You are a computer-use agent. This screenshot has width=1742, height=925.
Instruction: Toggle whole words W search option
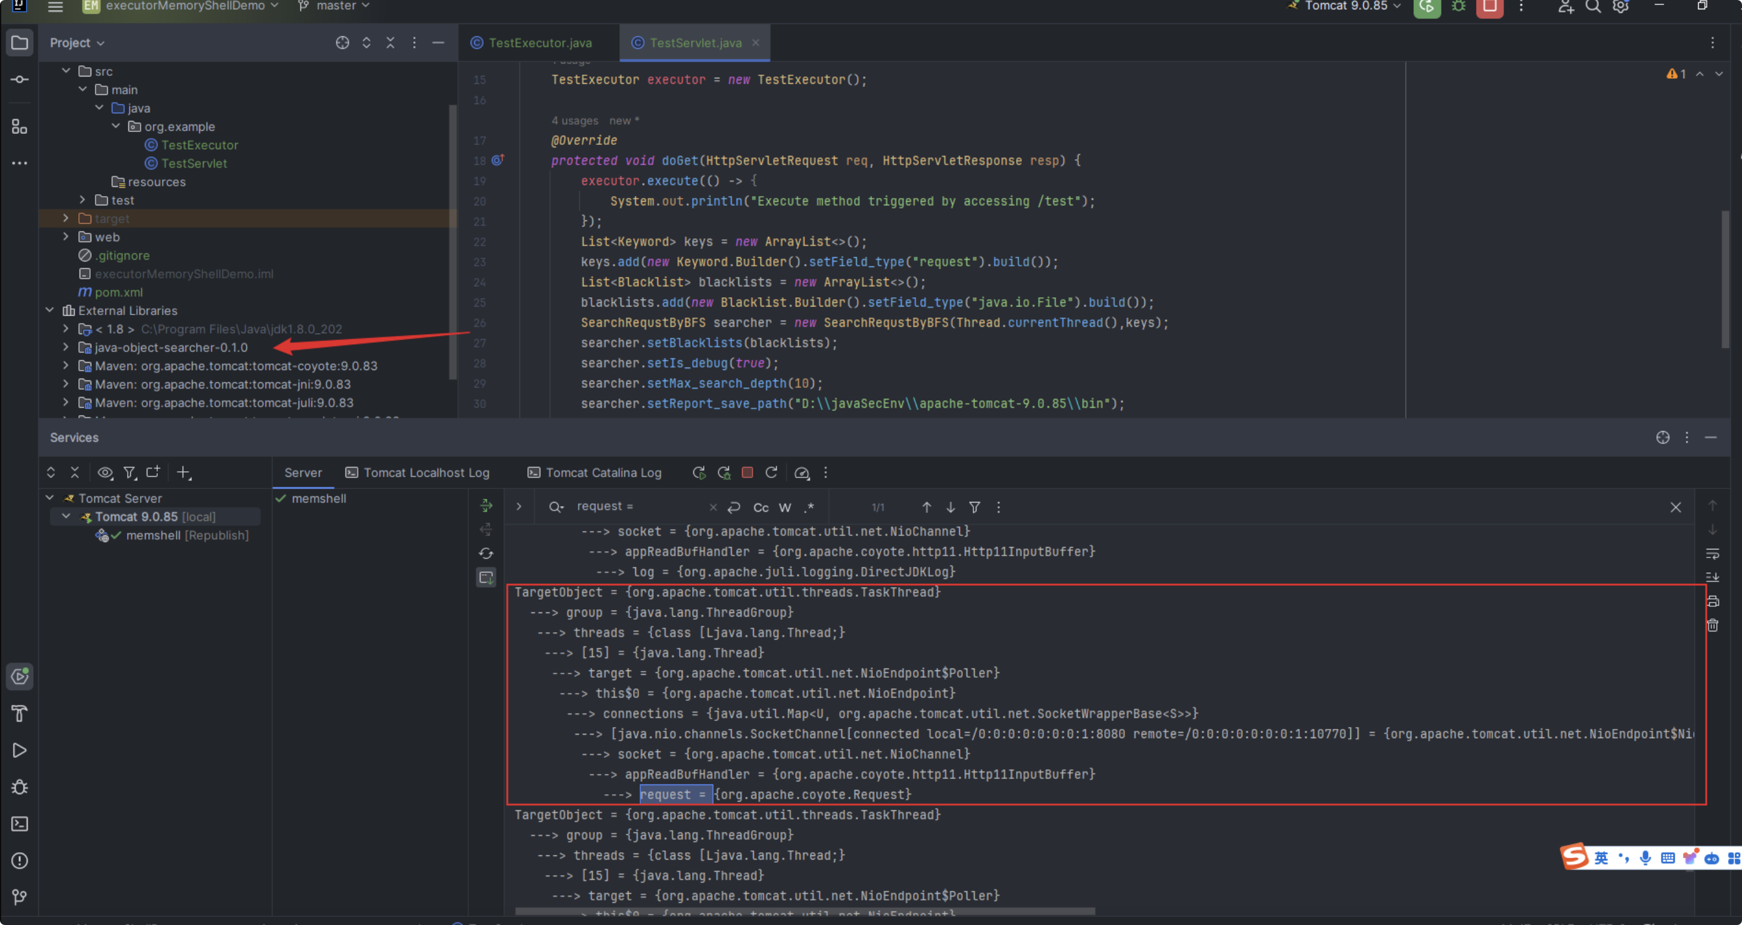785,507
